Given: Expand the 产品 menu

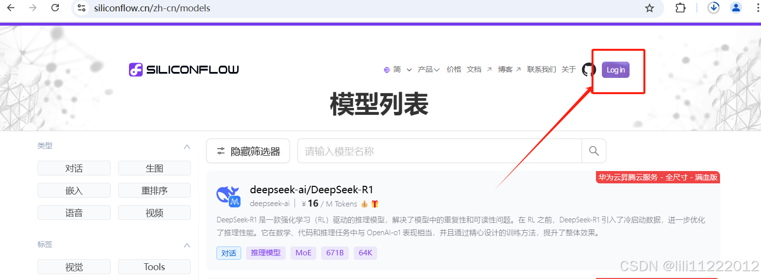Looking at the screenshot, I should 428,70.
